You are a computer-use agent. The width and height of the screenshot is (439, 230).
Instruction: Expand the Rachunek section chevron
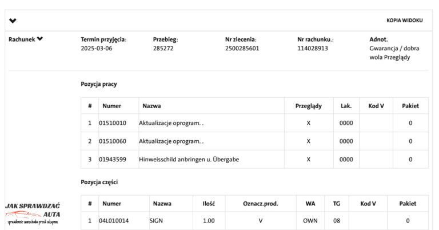40,39
